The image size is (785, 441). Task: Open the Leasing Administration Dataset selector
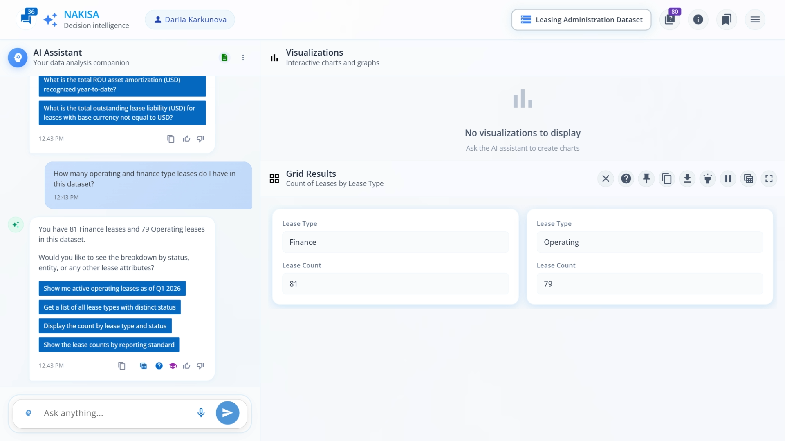click(x=581, y=20)
